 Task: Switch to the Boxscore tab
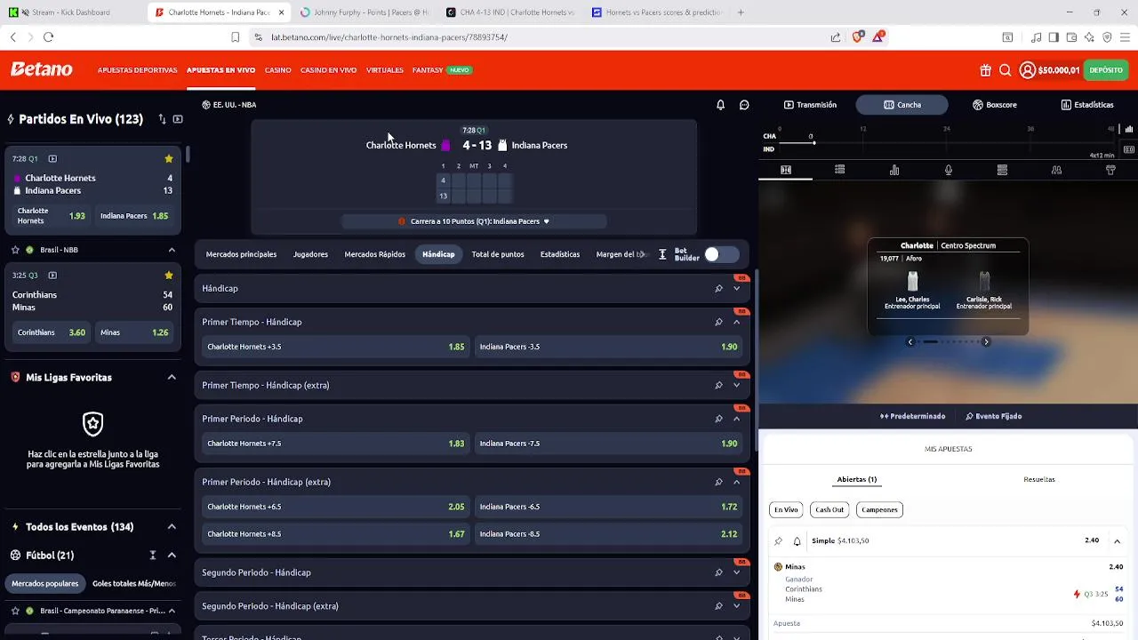tap(995, 105)
